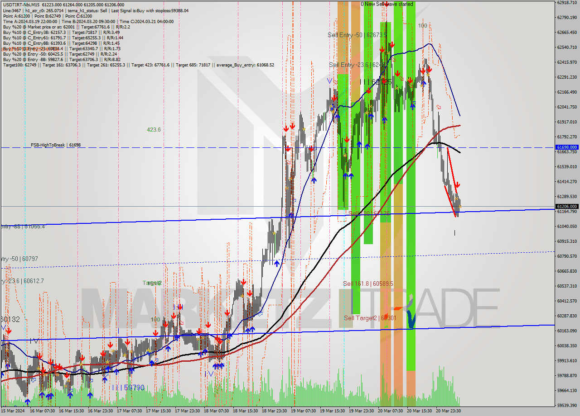Viewport: 580px width, 416px height.
Task: Click the 'try -23.6 | 60612.7' label
Action: pos(22,281)
